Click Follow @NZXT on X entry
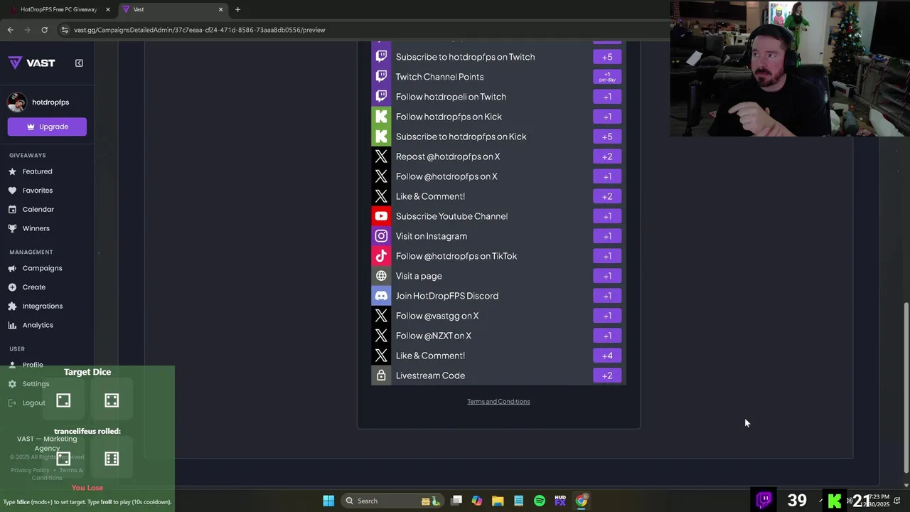The image size is (910, 512). (498, 336)
